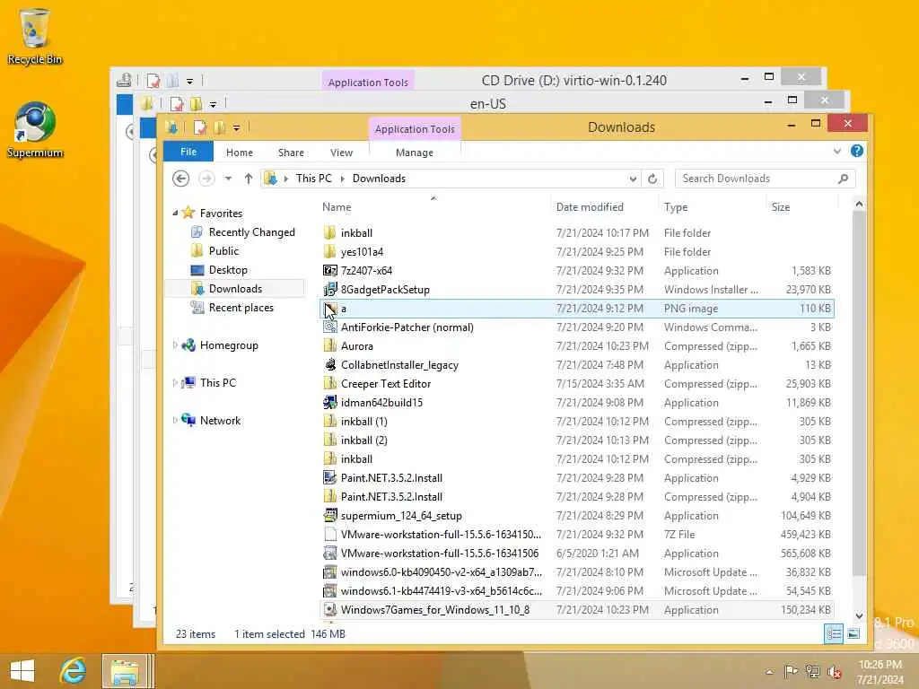The width and height of the screenshot is (919, 689).
Task: Open the Manage ribbon tab
Action: point(415,153)
